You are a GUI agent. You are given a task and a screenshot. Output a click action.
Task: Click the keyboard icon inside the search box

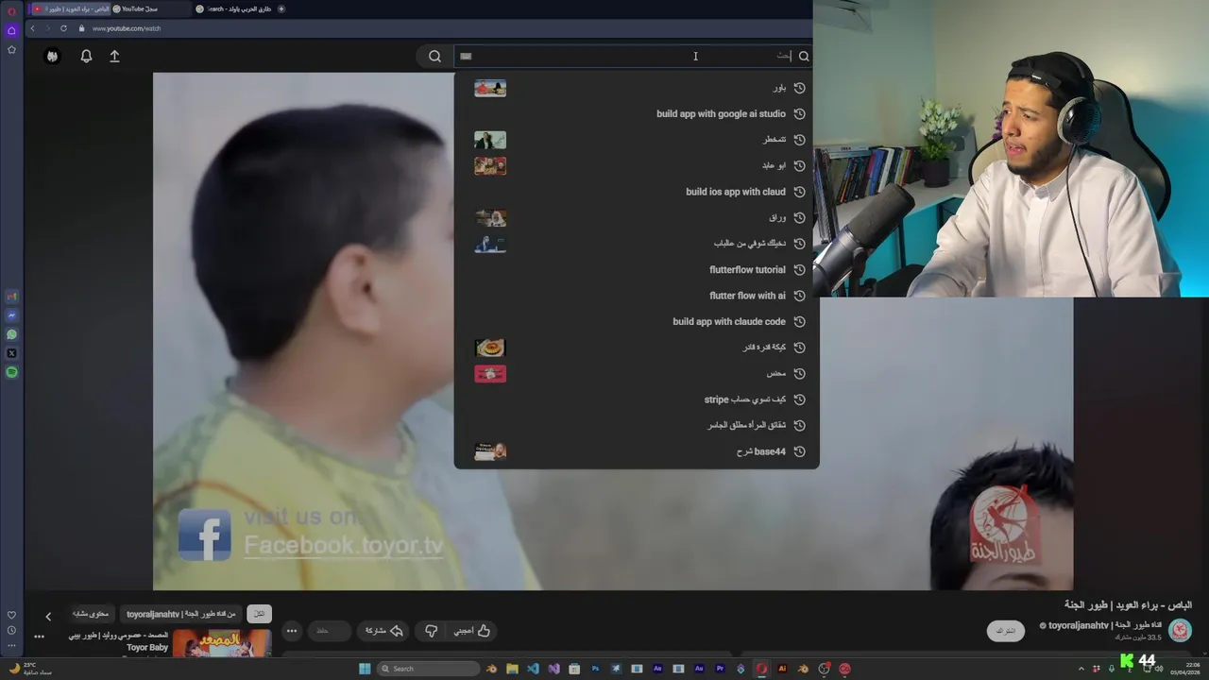tap(466, 56)
